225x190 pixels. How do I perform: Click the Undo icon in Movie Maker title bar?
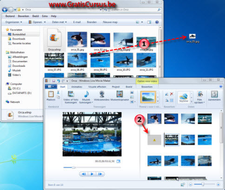[59, 81]
